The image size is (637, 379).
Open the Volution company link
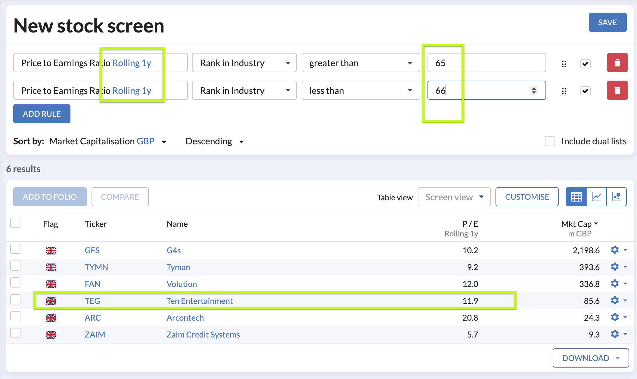coord(182,284)
